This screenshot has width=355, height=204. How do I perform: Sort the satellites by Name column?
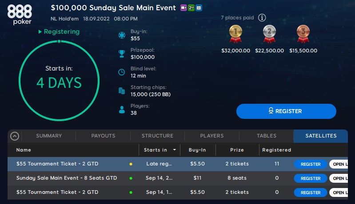[x=24, y=150]
